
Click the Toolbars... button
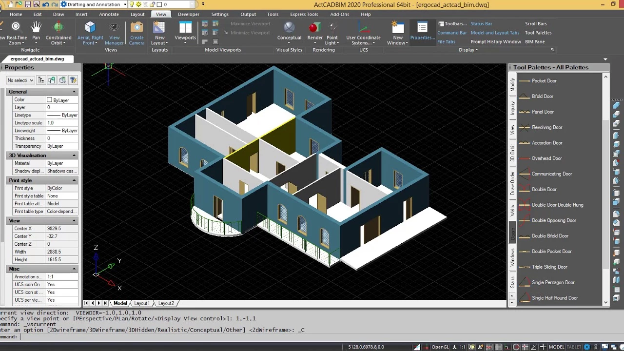[x=452, y=23]
